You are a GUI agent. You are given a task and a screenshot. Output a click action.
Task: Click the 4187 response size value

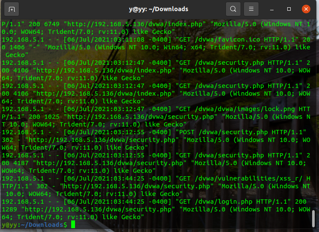(21, 163)
